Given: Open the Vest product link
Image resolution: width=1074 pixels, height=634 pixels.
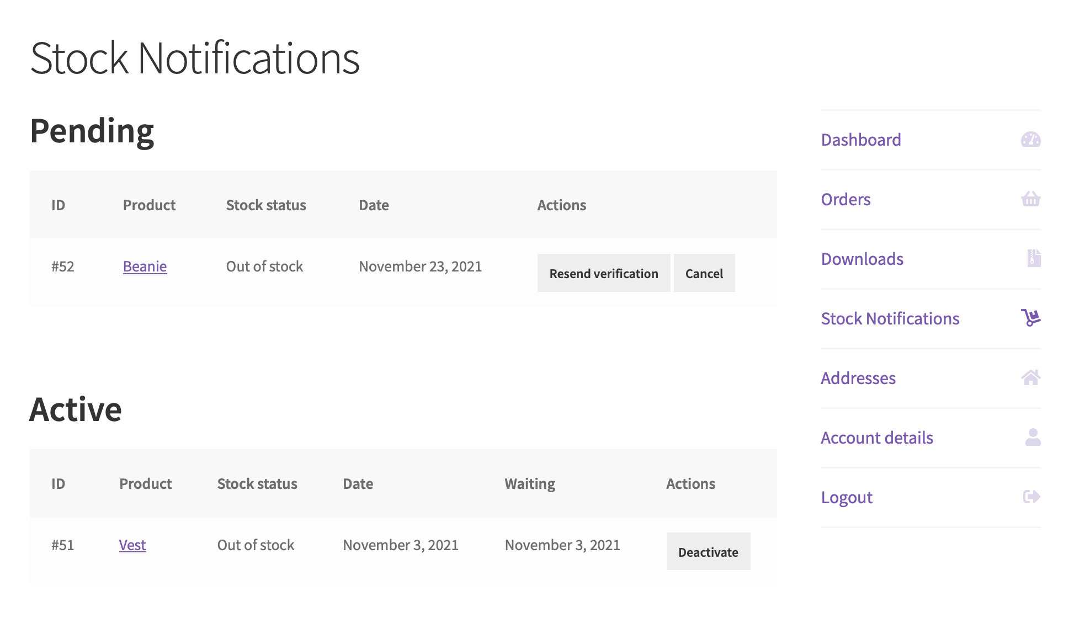Looking at the screenshot, I should (132, 545).
